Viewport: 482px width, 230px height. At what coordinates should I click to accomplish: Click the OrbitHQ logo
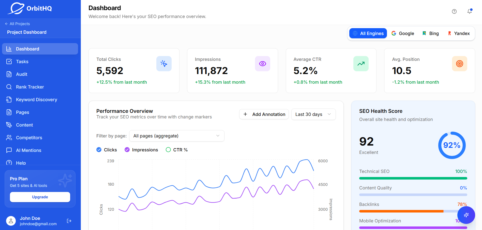(31, 8)
